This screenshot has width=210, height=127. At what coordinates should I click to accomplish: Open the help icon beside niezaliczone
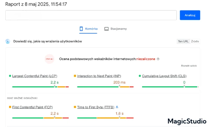coord(158,59)
